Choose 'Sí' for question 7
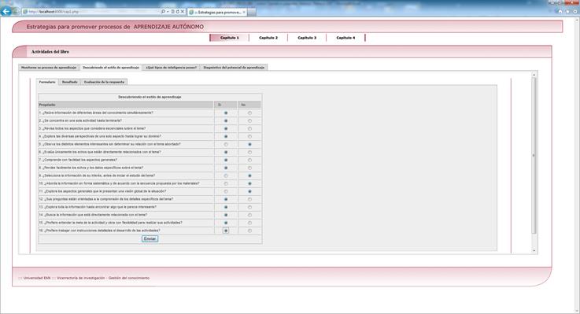Viewport: 580px width, 314px height. click(x=226, y=160)
